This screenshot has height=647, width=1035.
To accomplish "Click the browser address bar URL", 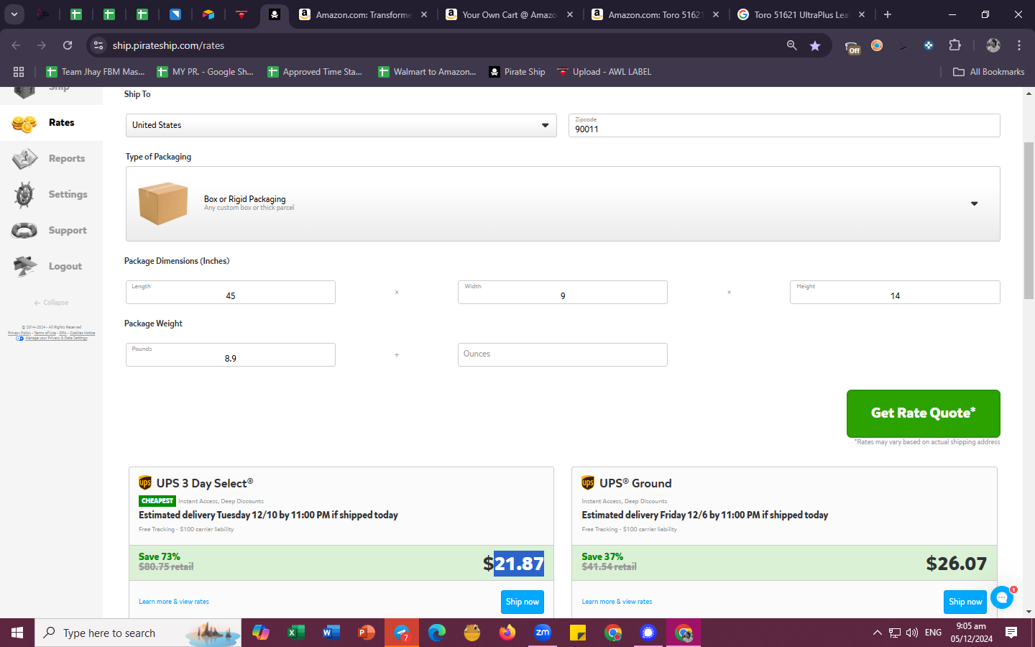I will (x=168, y=45).
